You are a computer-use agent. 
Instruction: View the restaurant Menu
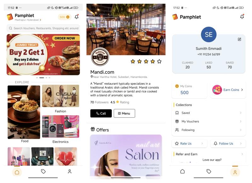pyautogui.click(x=124, y=113)
